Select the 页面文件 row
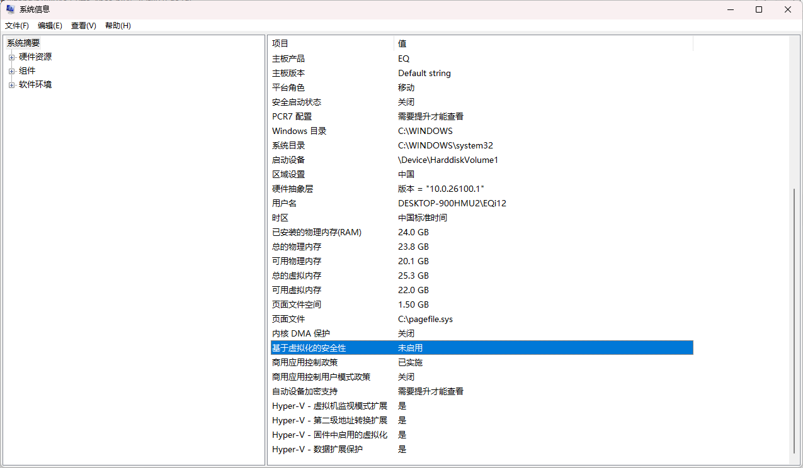 click(x=288, y=319)
